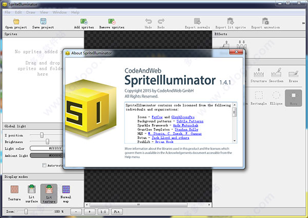Open the Light color #ffffff swatch
The width and height of the screenshot is (308, 218).
(x=46, y=148)
